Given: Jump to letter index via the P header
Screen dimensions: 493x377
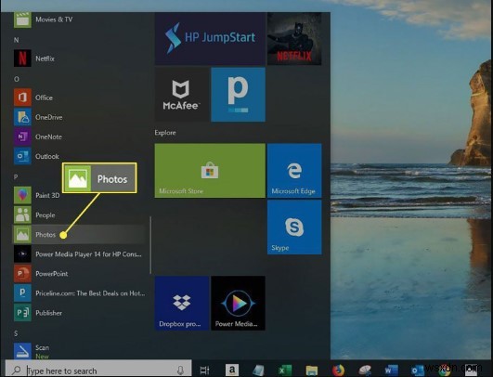Looking at the screenshot, I should tap(16, 177).
